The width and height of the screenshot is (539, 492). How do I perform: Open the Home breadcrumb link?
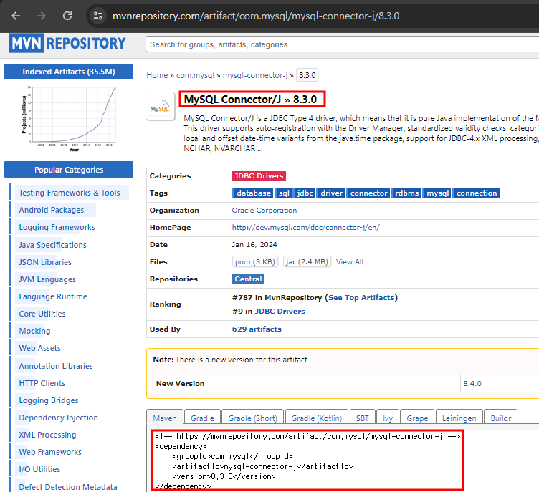pos(157,75)
